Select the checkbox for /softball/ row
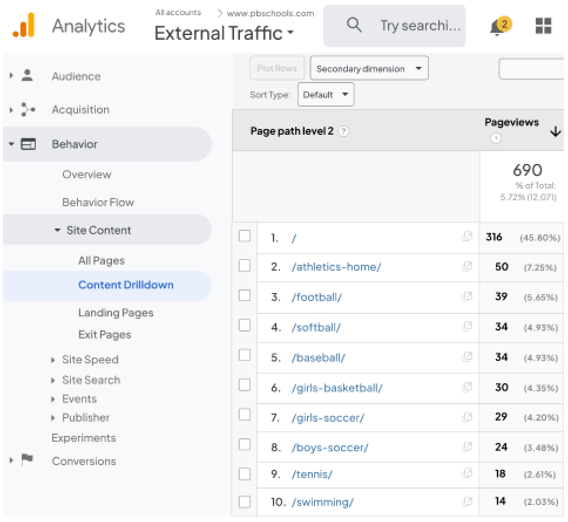The image size is (568, 522). click(x=245, y=326)
